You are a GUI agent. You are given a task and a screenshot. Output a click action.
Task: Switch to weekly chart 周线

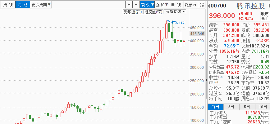(8, 5)
